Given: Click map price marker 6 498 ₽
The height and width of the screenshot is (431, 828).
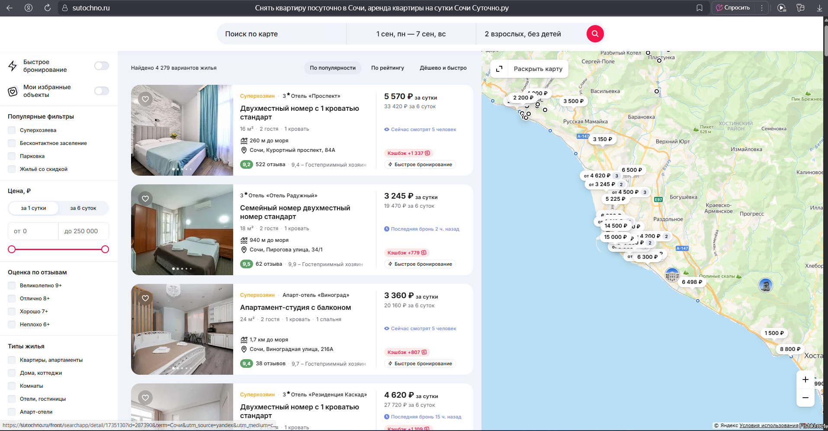Looking at the screenshot, I should pyautogui.click(x=692, y=282).
